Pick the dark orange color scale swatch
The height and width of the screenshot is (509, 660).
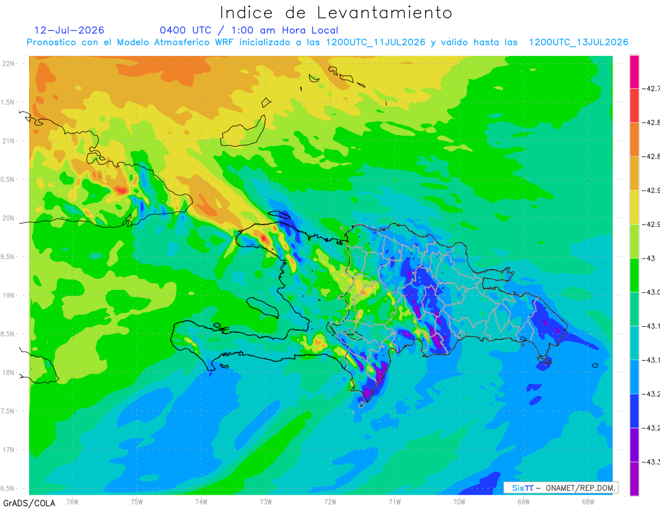pos(634,139)
